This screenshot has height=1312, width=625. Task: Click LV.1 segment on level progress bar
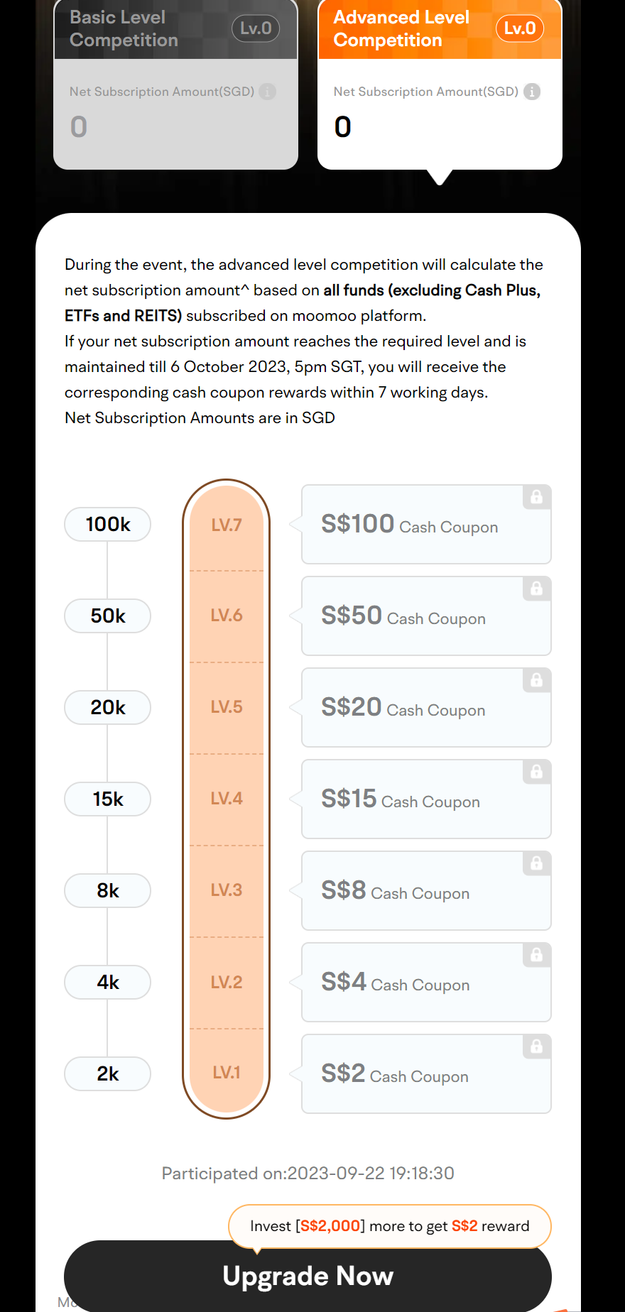click(227, 1072)
